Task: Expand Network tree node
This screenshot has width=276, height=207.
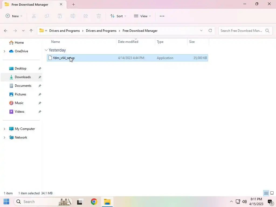Action: [x=5, y=137]
